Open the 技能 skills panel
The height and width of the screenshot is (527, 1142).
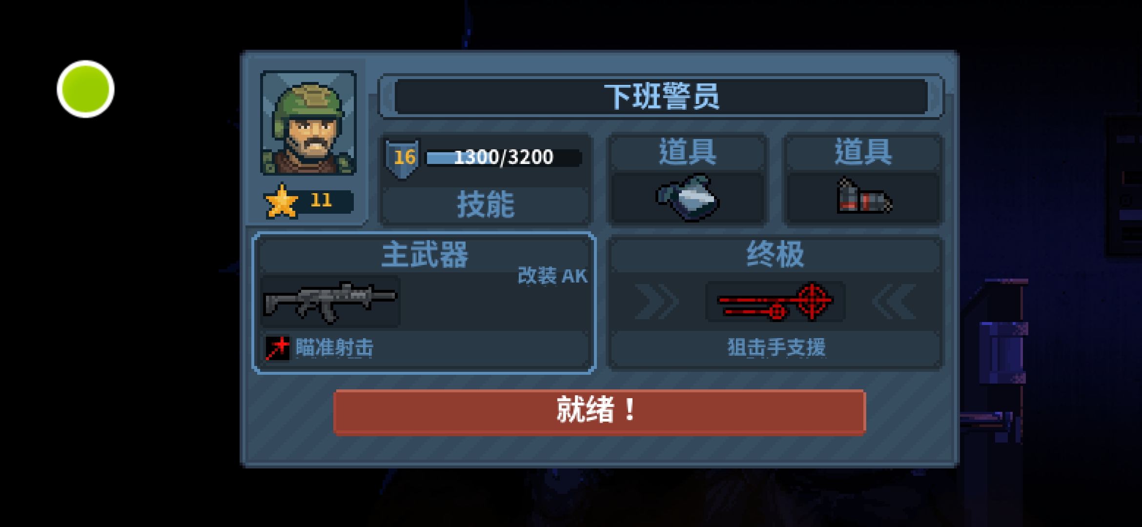click(486, 204)
